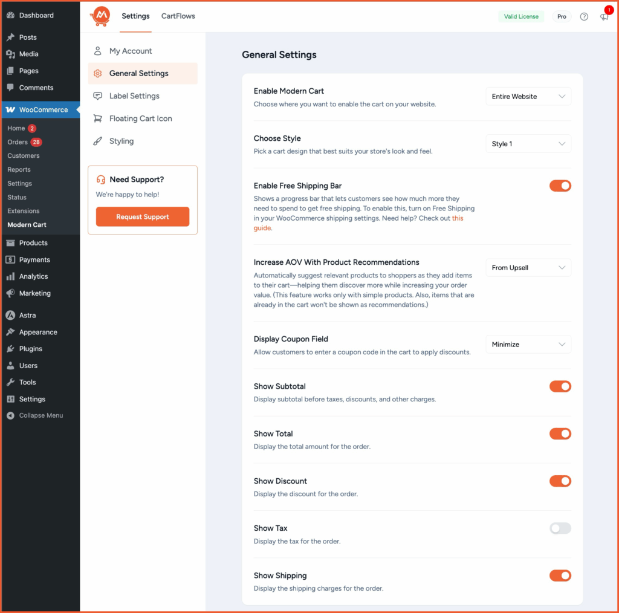Open the Display Coupon Field dropdown
Viewport: 619px width, 613px height.
coord(528,345)
